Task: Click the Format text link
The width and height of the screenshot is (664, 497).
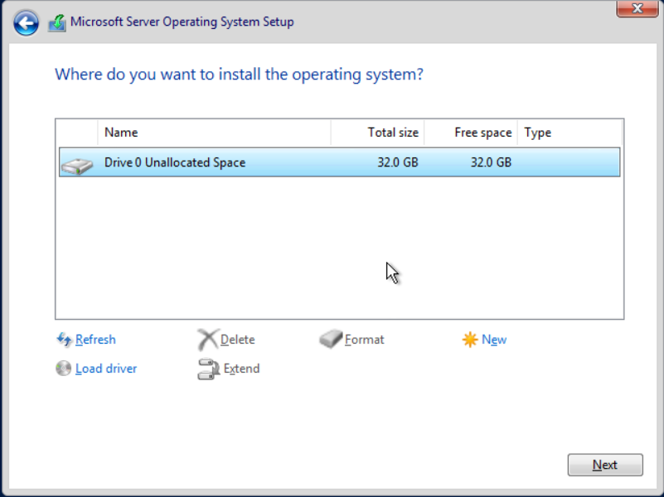Action: point(365,340)
